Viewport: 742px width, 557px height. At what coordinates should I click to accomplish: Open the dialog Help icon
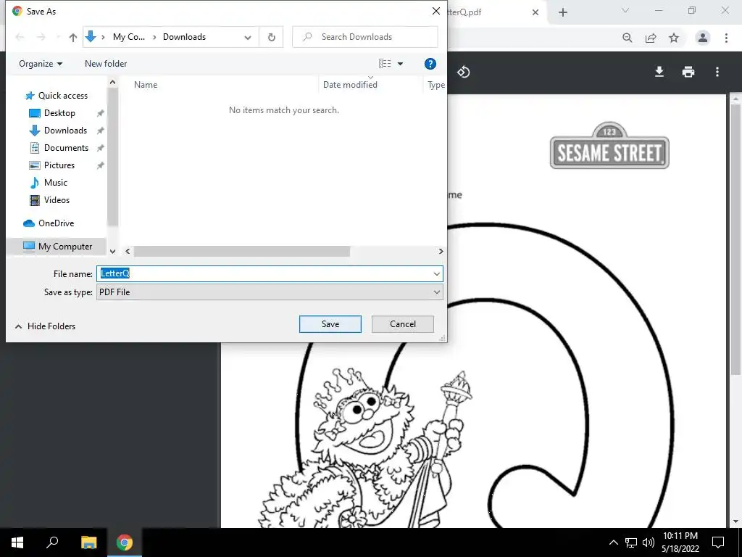point(430,64)
